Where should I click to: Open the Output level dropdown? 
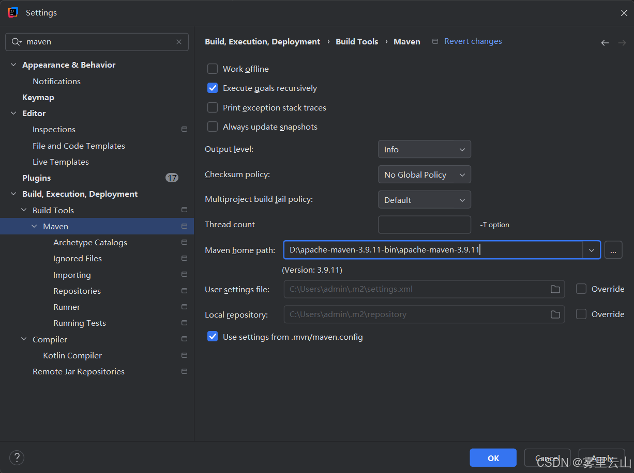pos(425,149)
